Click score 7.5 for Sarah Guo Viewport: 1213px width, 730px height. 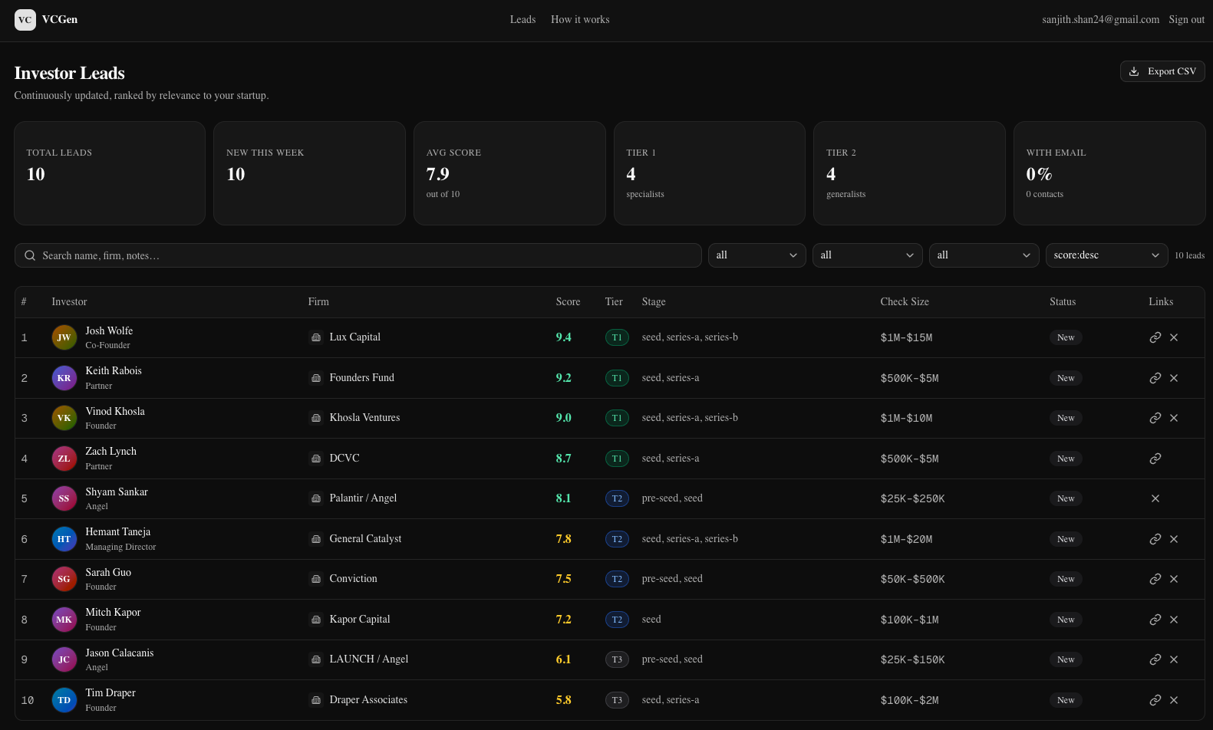click(x=563, y=579)
